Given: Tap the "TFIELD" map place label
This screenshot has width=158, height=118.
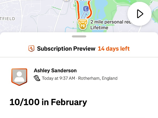Looking at the screenshot, I should pos(8,19).
